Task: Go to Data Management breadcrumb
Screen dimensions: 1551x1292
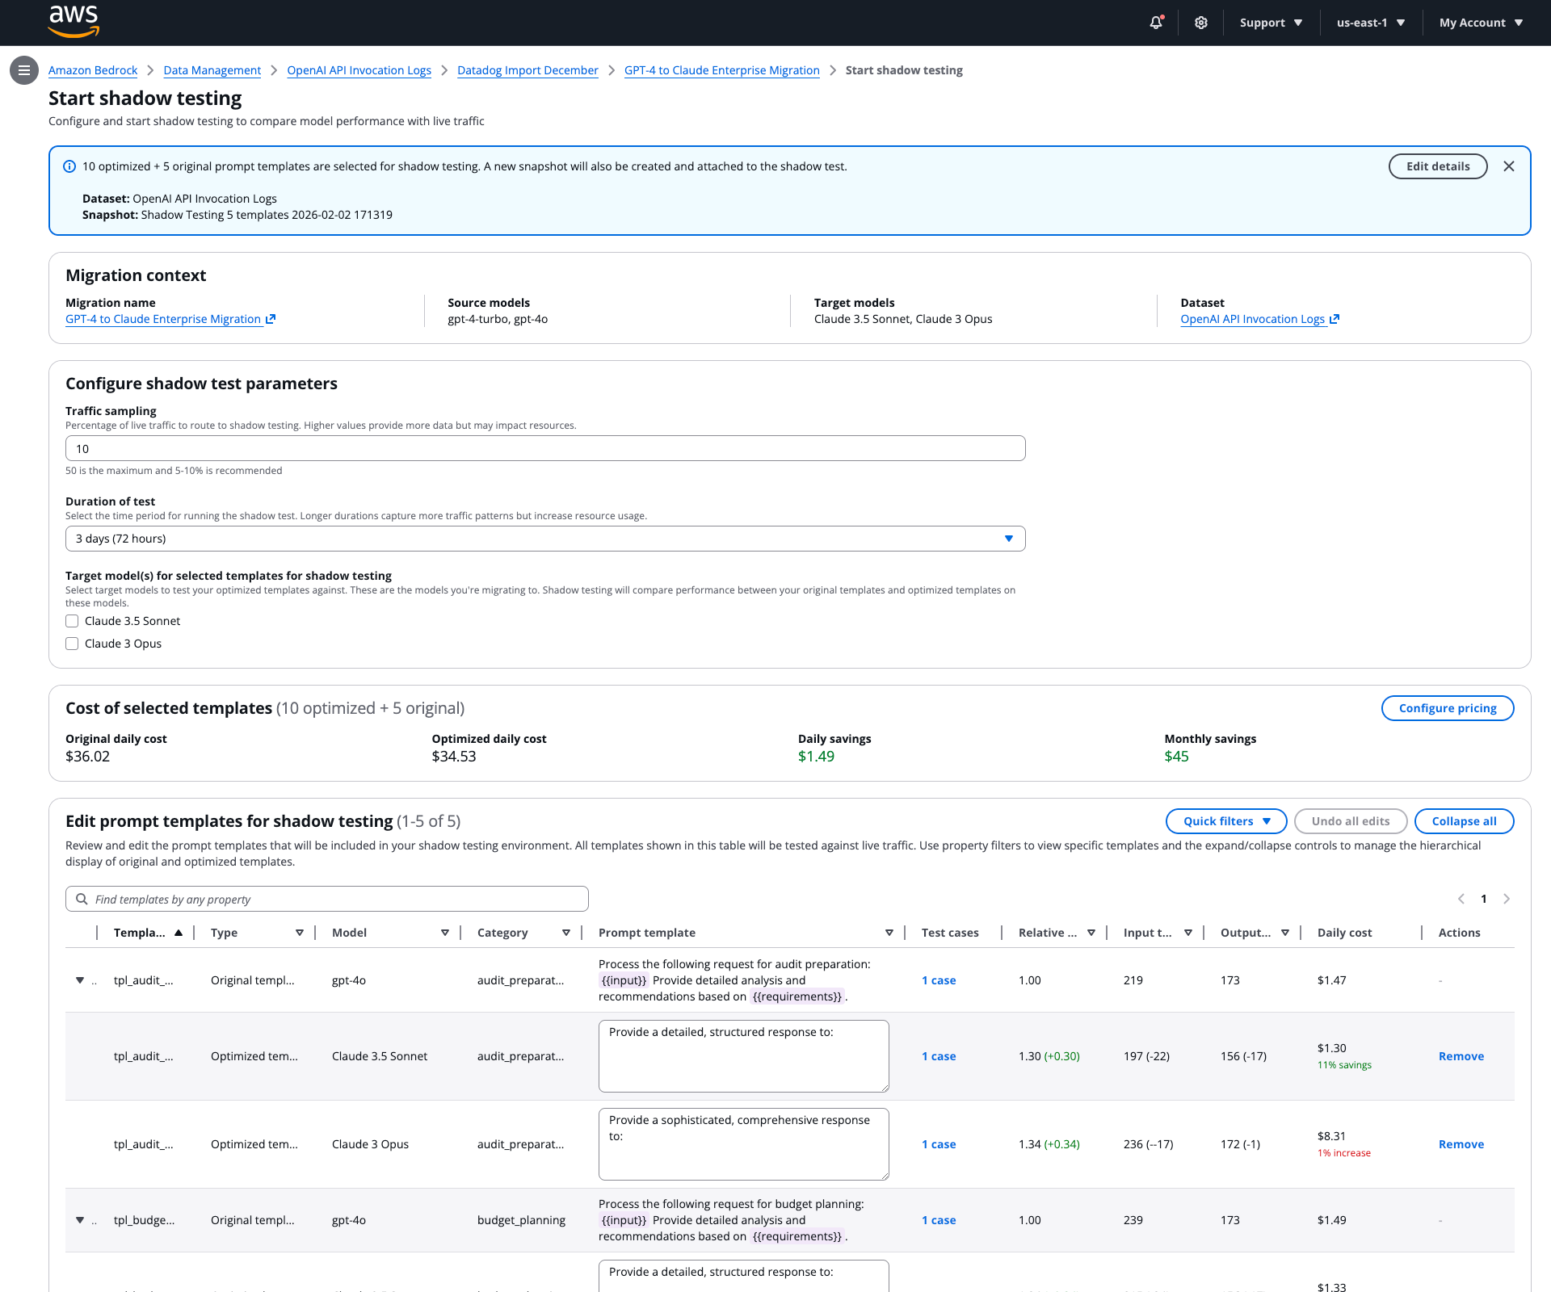Action: [212, 70]
